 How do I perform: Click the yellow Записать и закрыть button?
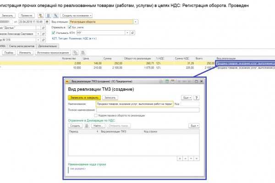click(x=84, y=98)
